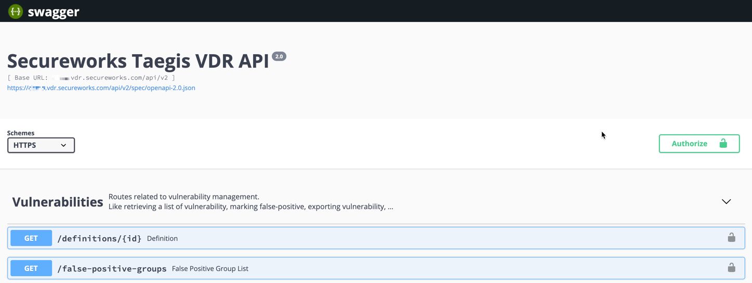The width and height of the screenshot is (752, 283).
Task: Click the 'Definition' summary text
Action: (162, 238)
